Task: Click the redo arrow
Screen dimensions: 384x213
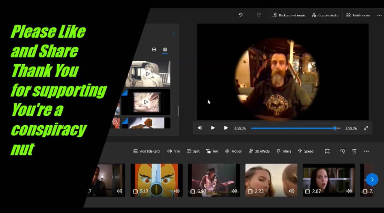Action: point(259,15)
